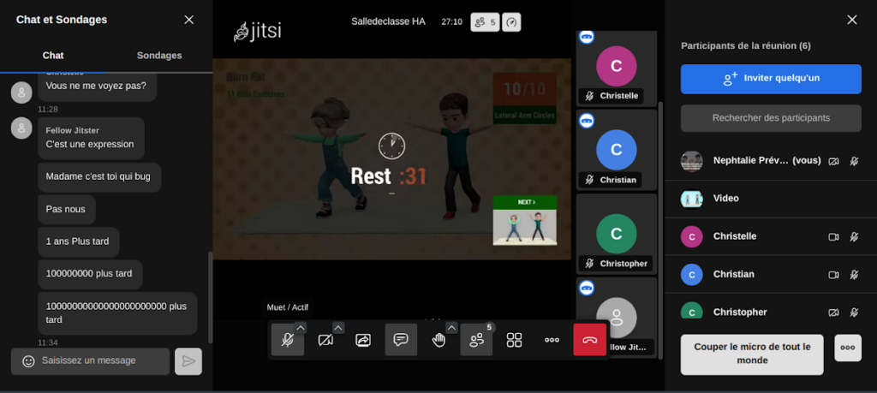Open more options next to mute-all button
The image size is (877, 393).
[x=847, y=348]
